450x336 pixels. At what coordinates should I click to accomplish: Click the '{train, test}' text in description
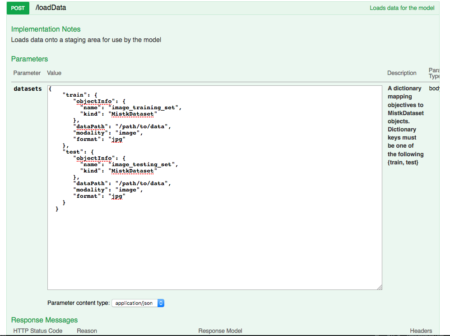(403, 162)
